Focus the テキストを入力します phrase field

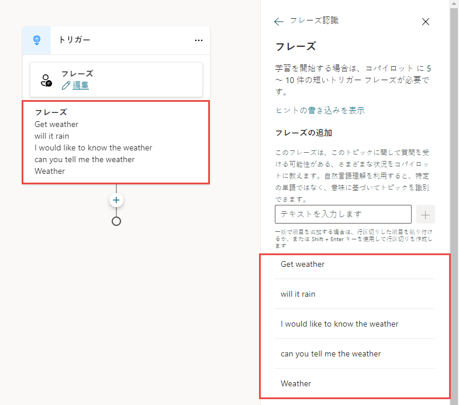click(x=343, y=214)
